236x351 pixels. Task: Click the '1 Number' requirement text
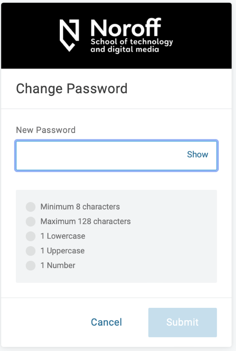pyautogui.click(x=58, y=266)
